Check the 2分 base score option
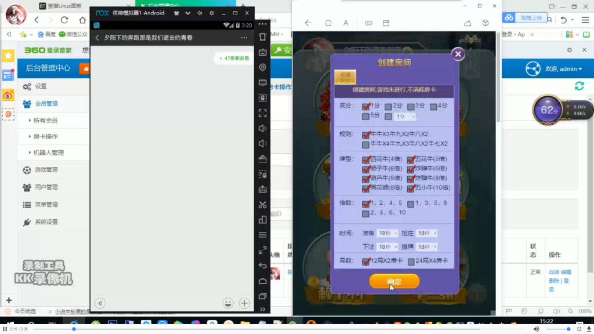Viewport: 594px width, 334px height. pos(388,107)
